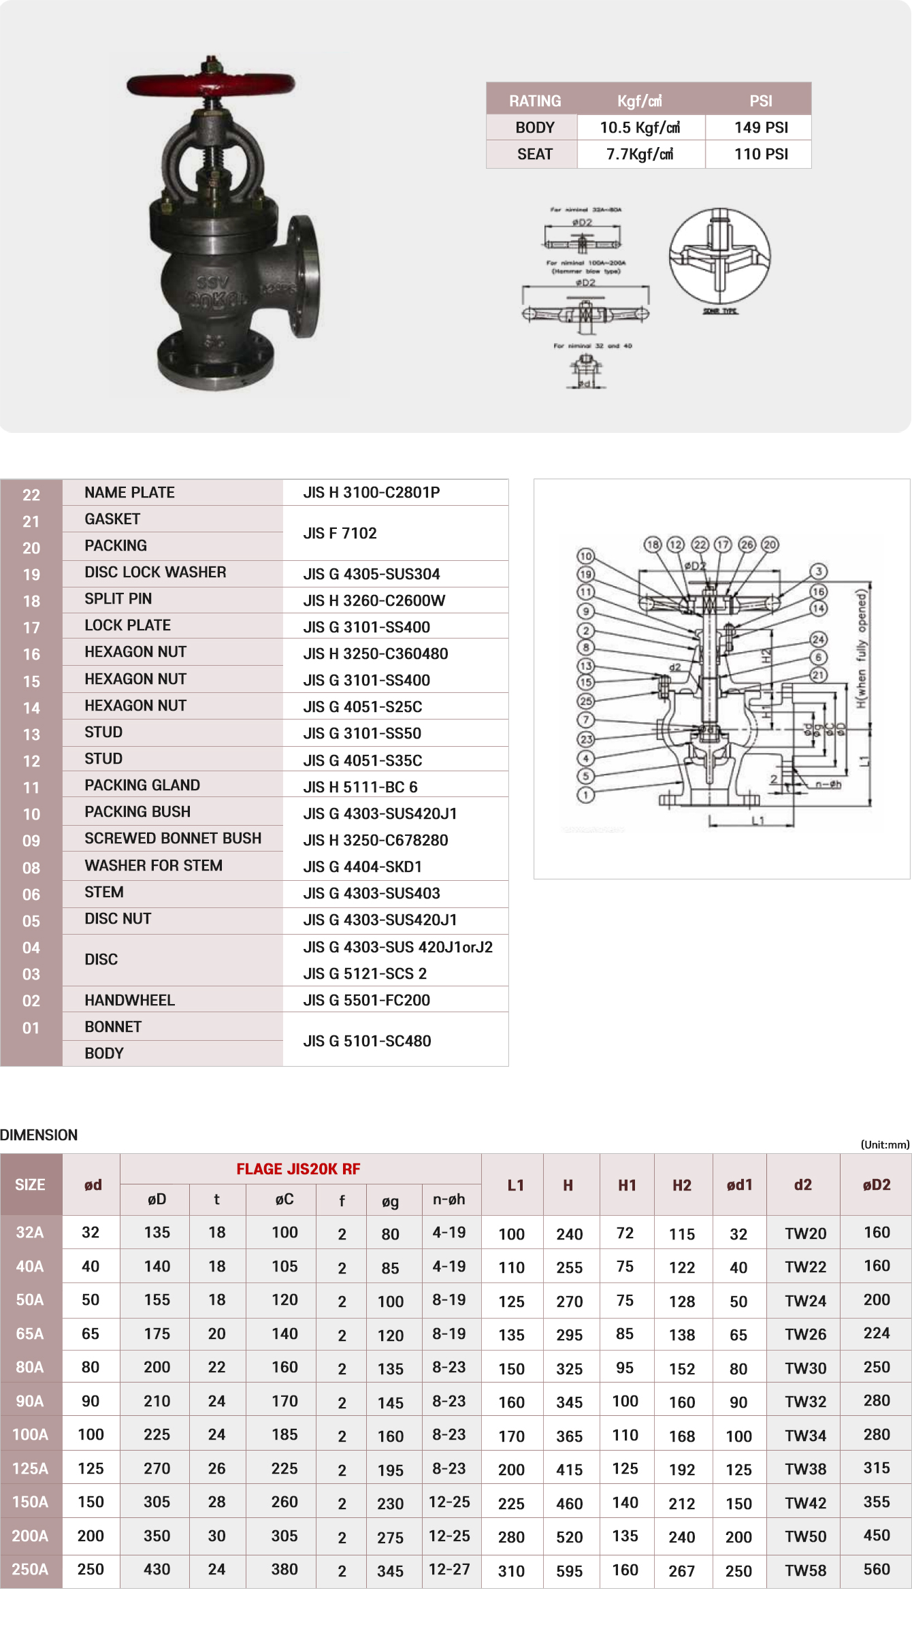Click the 'DISC LOCK WASHER' part name
The height and width of the screenshot is (1631, 912).
click(x=155, y=572)
